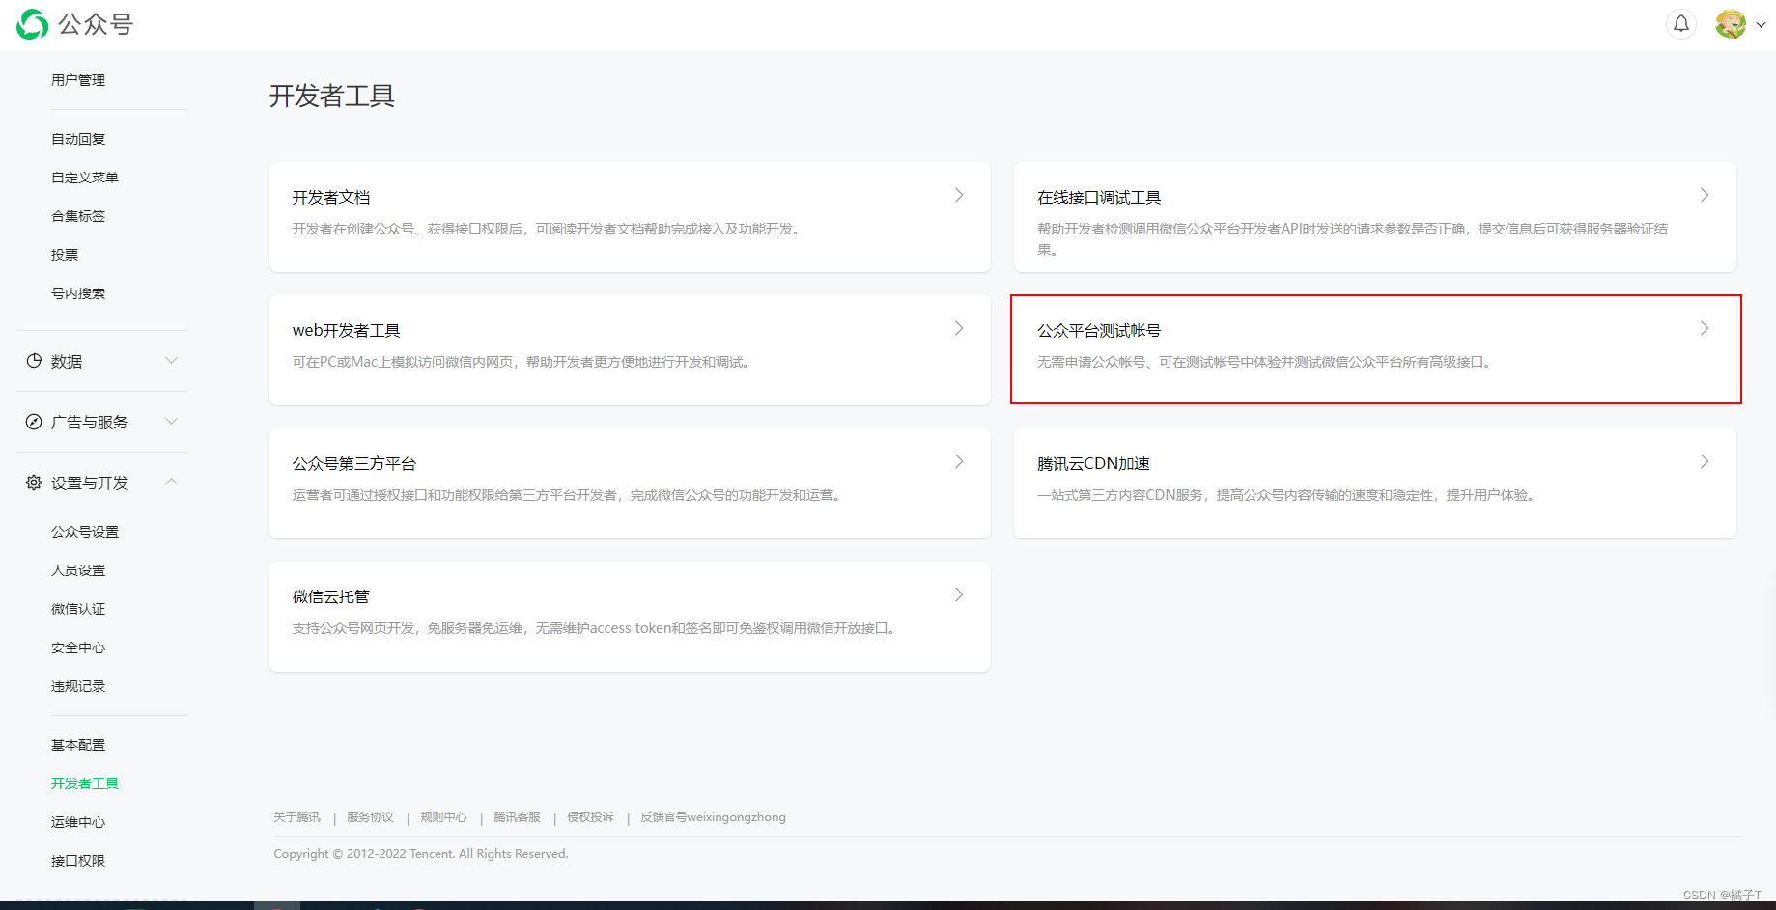
Task: Click the arrow on 微信云托管 card
Action: 959,594
